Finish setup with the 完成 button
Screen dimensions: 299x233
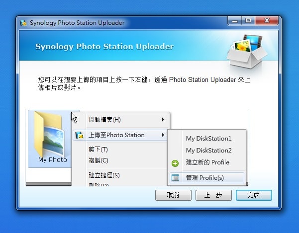point(254,195)
